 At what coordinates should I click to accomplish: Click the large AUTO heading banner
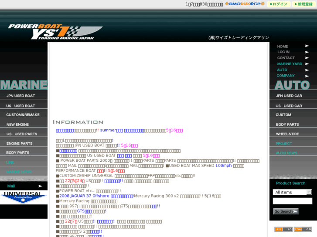[292, 85]
